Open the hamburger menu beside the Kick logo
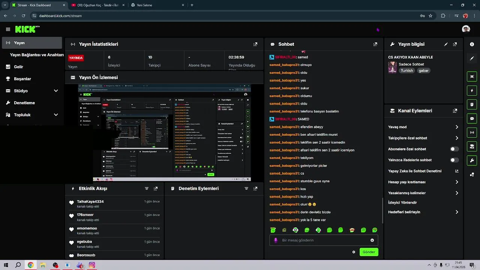The width and height of the screenshot is (480, 270). (x=8, y=29)
